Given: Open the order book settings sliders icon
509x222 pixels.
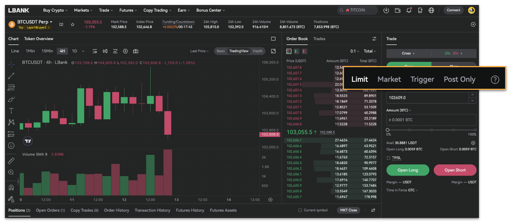Looking at the screenshot, I should point(374,39).
